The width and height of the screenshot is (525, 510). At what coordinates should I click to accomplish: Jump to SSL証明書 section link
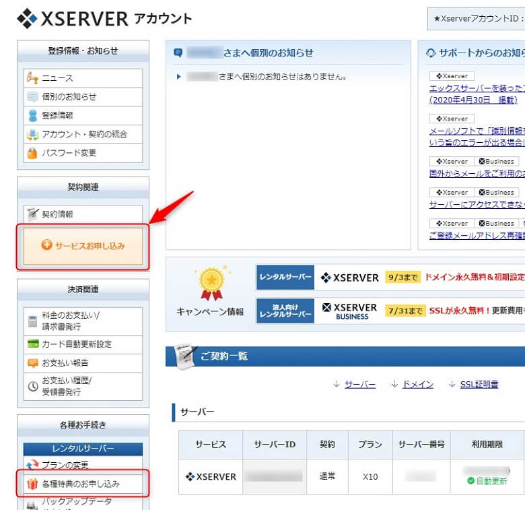point(479,384)
